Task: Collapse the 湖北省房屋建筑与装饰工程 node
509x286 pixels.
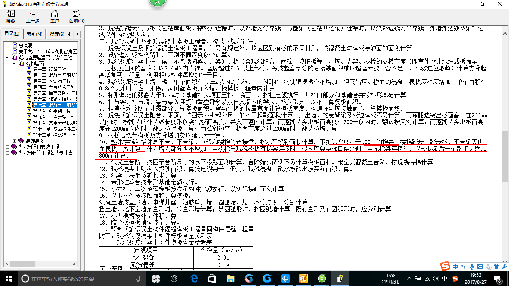Action: [x=7, y=57]
